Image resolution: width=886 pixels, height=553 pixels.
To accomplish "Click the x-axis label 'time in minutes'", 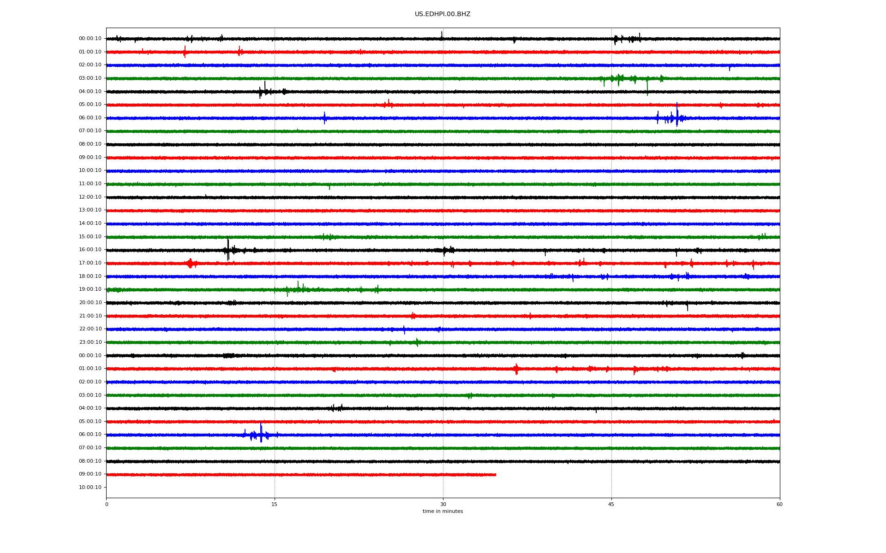I will pos(442,512).
